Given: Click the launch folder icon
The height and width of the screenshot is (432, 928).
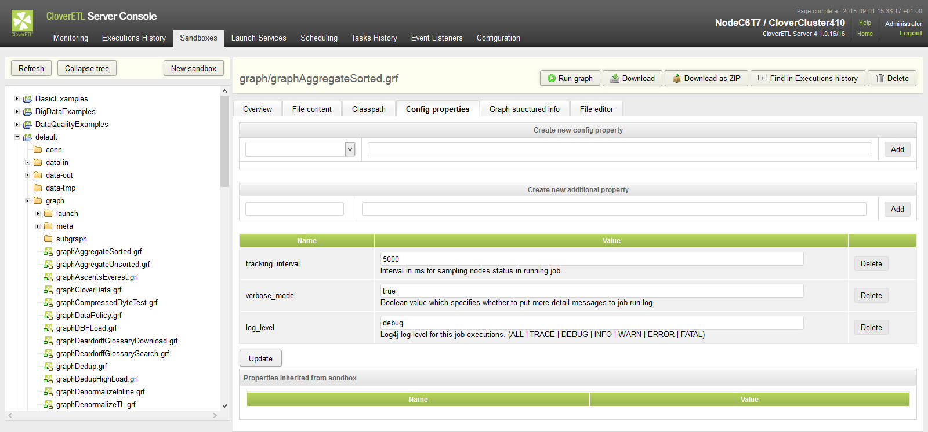Looking at the screenshot, I should (x=48, y=214).
